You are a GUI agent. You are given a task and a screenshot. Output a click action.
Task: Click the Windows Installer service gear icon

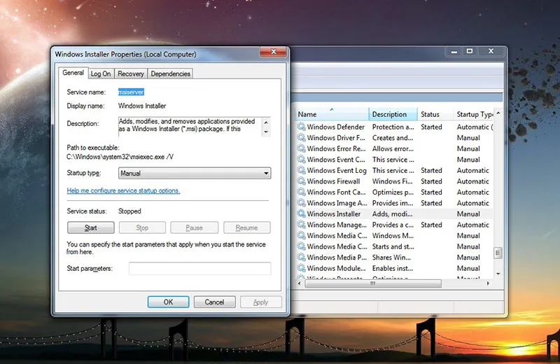[301, 214]
